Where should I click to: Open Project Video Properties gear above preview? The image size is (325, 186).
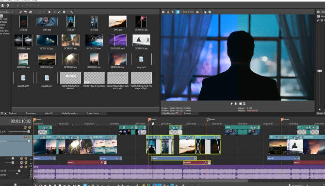(163, 12)
